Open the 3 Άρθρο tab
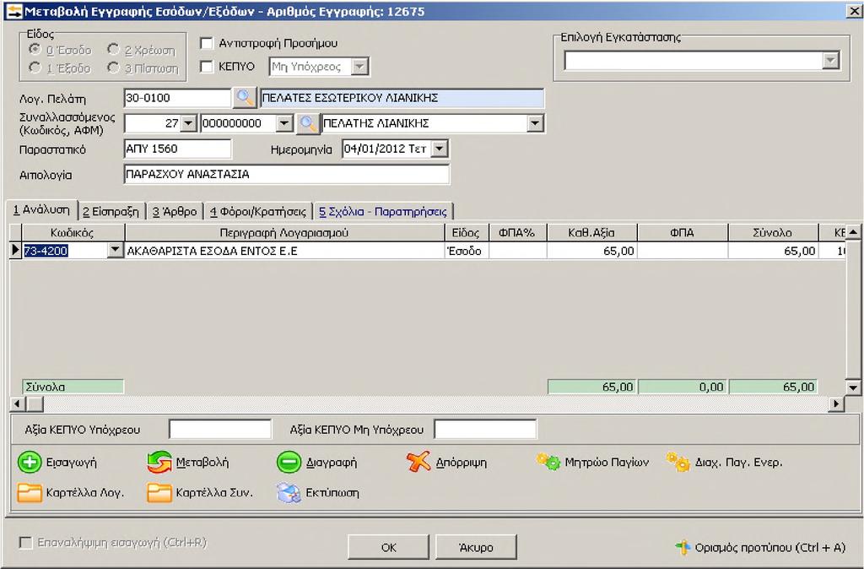Screen dimensions: 864x569 175,212
